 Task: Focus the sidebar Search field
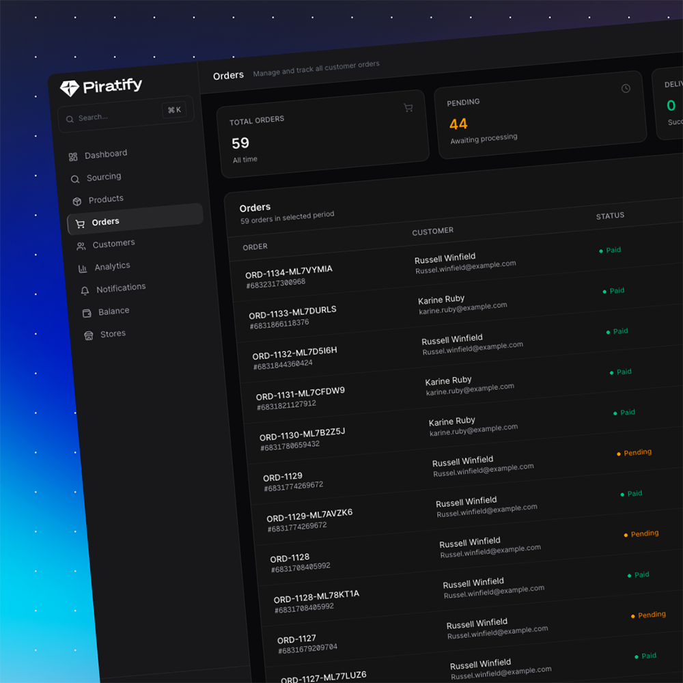[126, 113]
